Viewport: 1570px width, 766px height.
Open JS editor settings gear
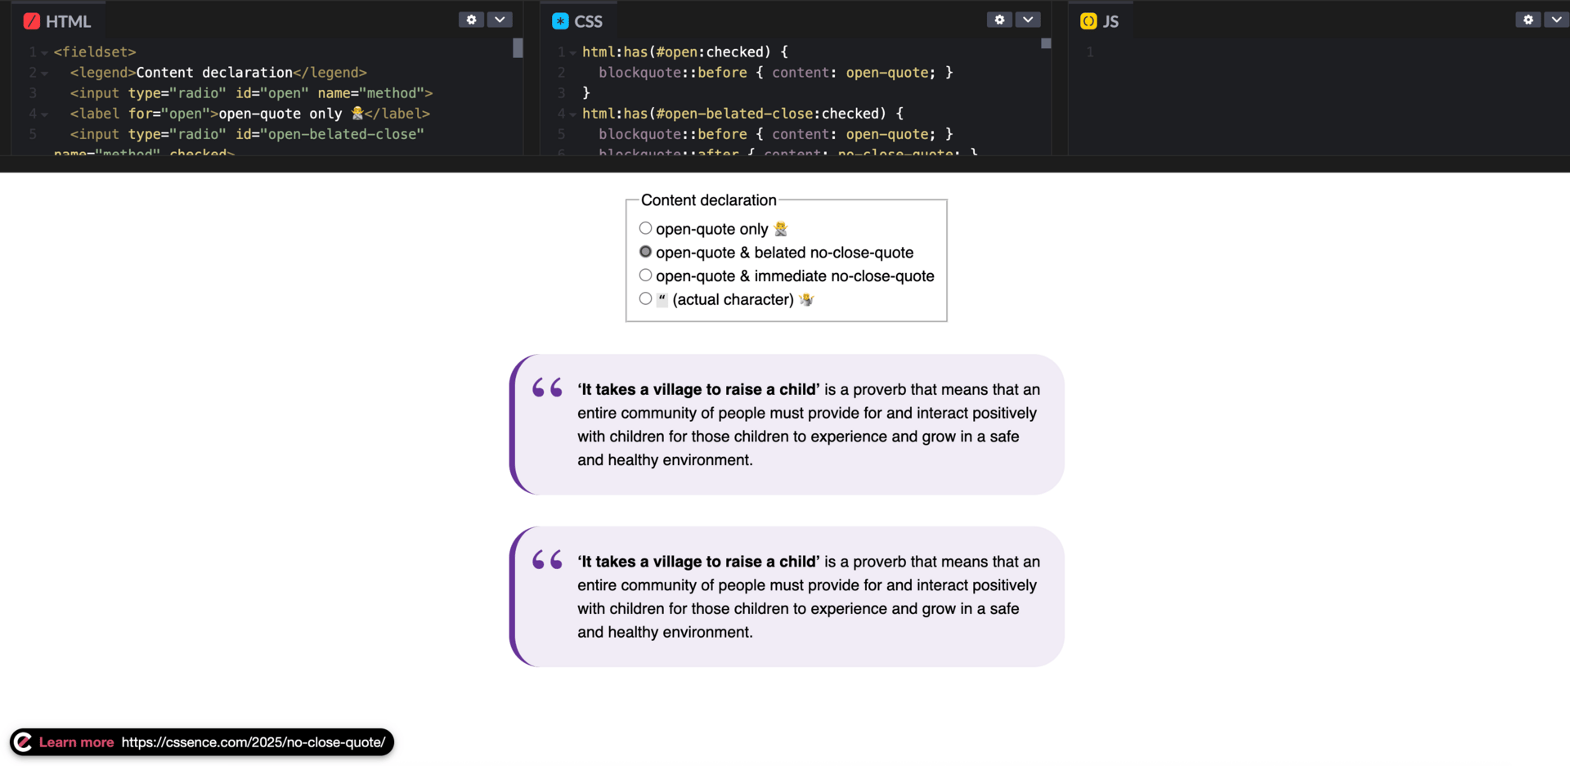tap(1527, 20)
